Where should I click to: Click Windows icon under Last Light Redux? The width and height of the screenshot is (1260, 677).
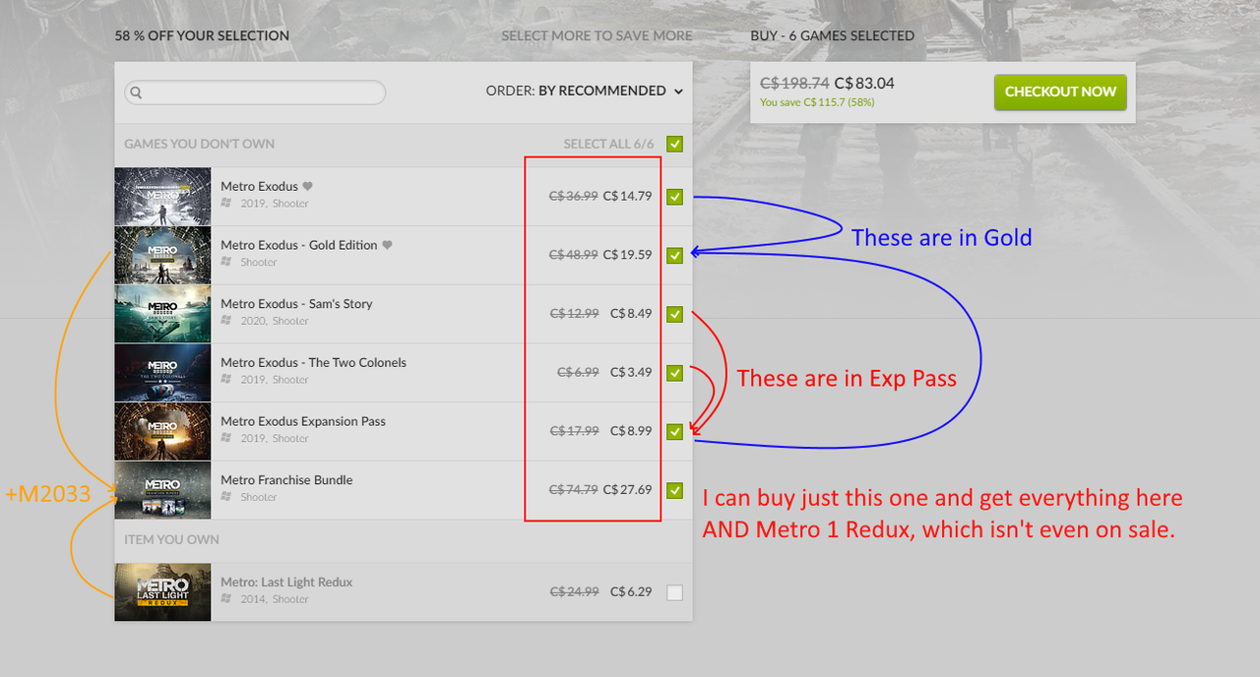(226, 598)
